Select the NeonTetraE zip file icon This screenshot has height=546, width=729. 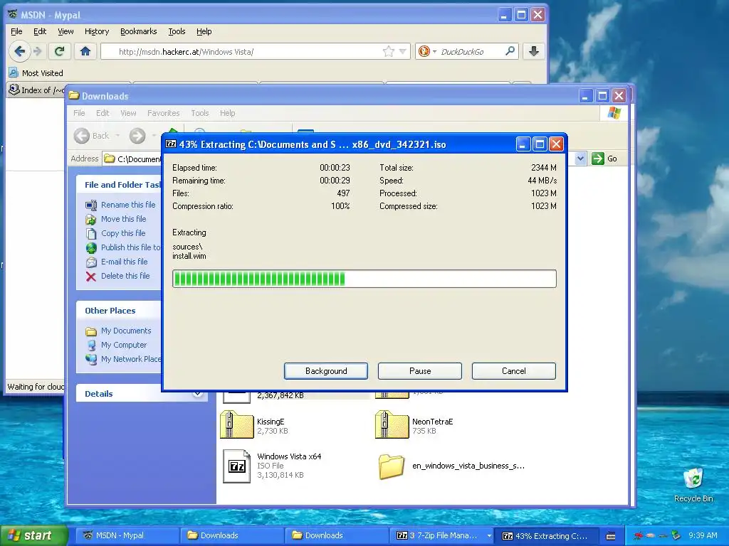click(x=392, y=424)
